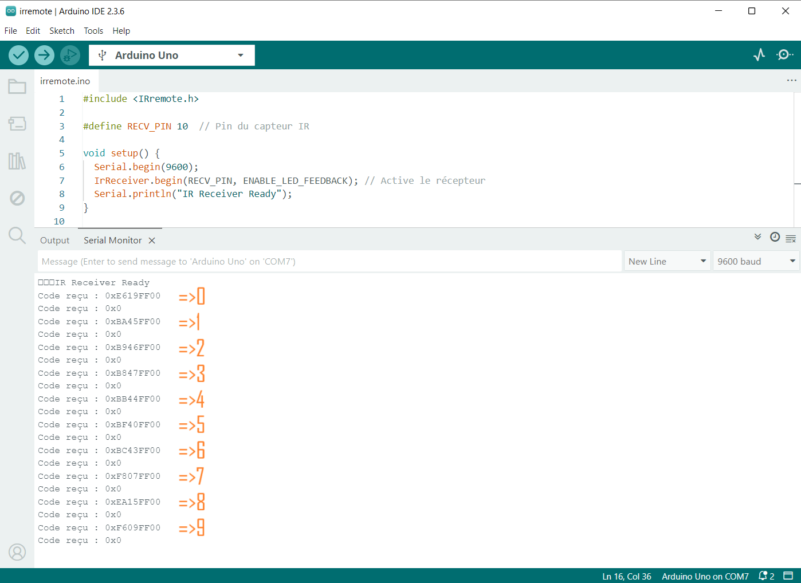Click line number 5 in the gutter
801x583 pixels.
tap(62, 153)
